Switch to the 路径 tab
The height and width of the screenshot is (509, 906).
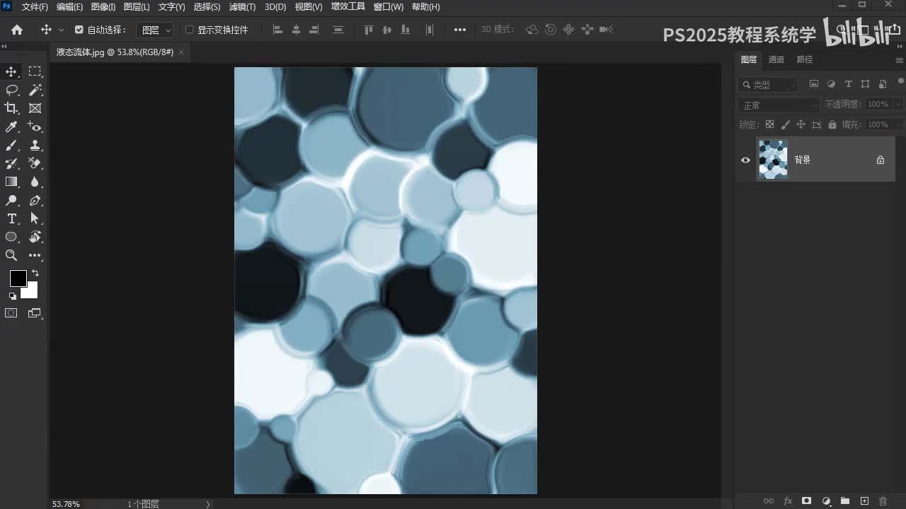click(x=805, y=59)
